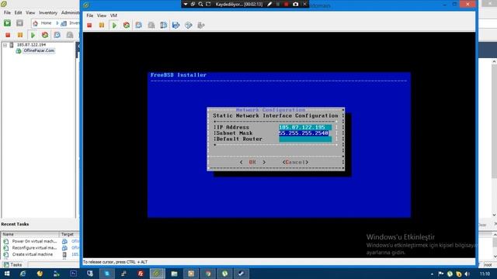Click green Power On icon in console toolbar
Image resolution: width=497 pixels, height=279 pixels.
114,26
